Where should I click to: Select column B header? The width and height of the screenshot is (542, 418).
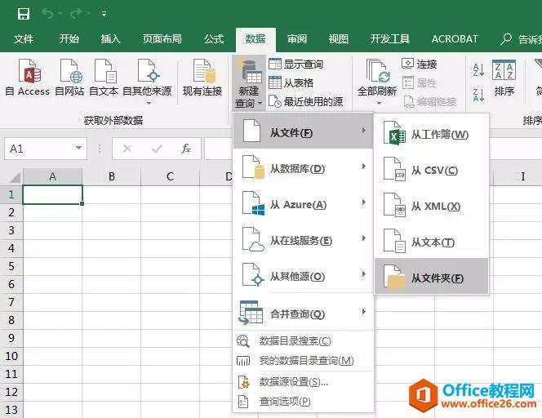coord(111,176)
